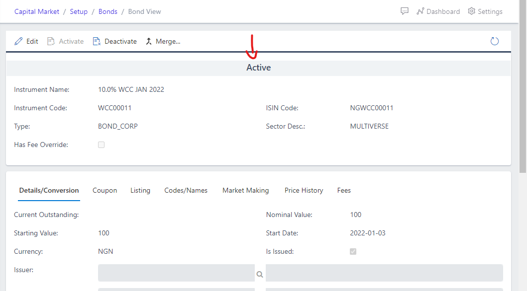Open Settings gear icon

pyautogui.click(x=471, y=11)
